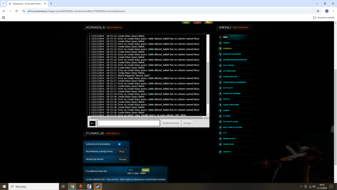Focus the console command input field
337x190 pixels.
[x=129, y=123]
